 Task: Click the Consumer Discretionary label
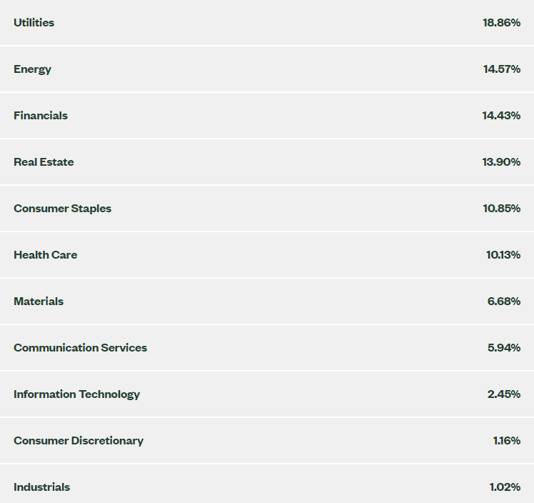click(79, 441)
